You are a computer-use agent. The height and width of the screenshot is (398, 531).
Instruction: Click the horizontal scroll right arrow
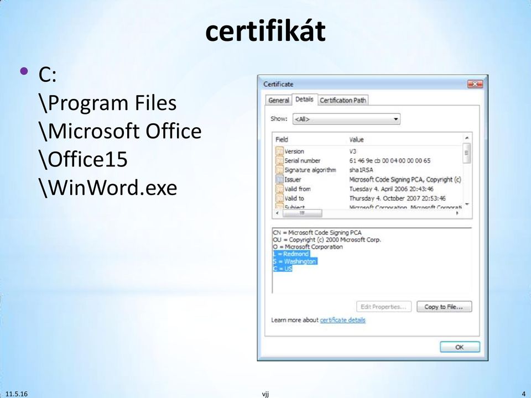coord(457,213)
